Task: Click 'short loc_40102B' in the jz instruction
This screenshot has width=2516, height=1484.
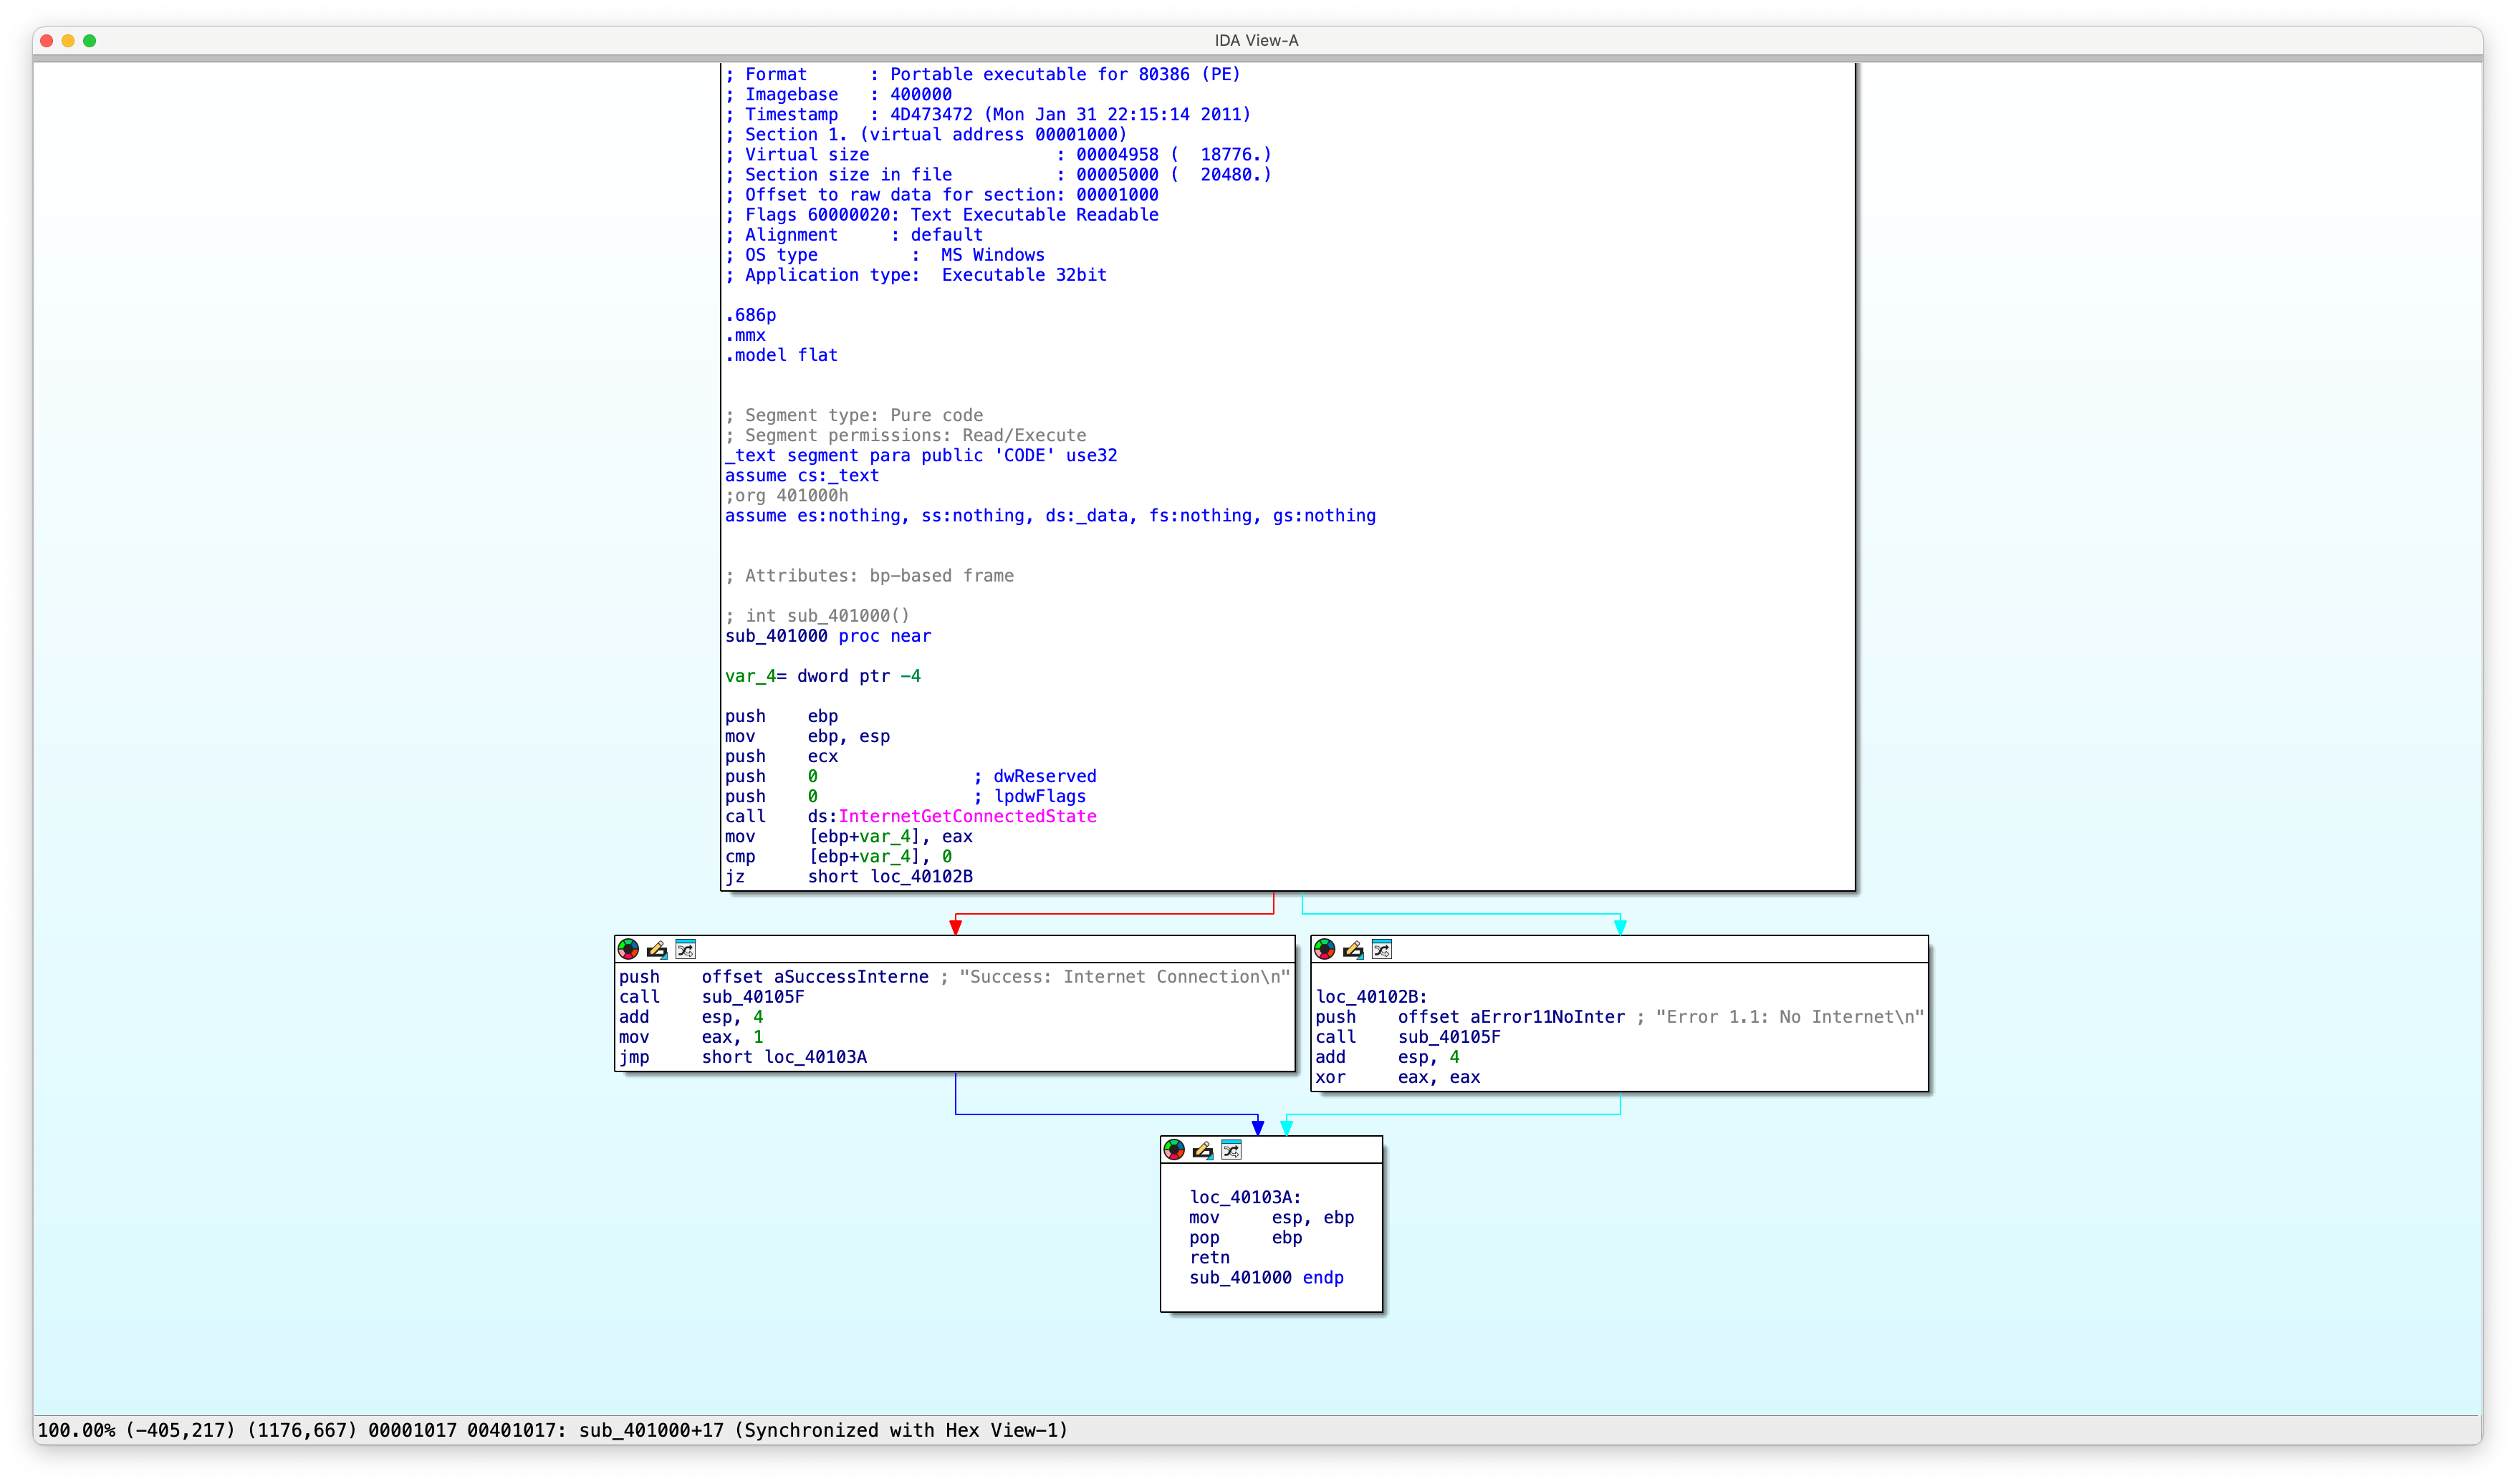Action: pyautogui.click(x=890, y=876)
